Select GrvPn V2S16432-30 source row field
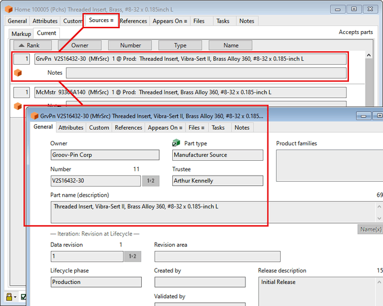 pos(190,59)
